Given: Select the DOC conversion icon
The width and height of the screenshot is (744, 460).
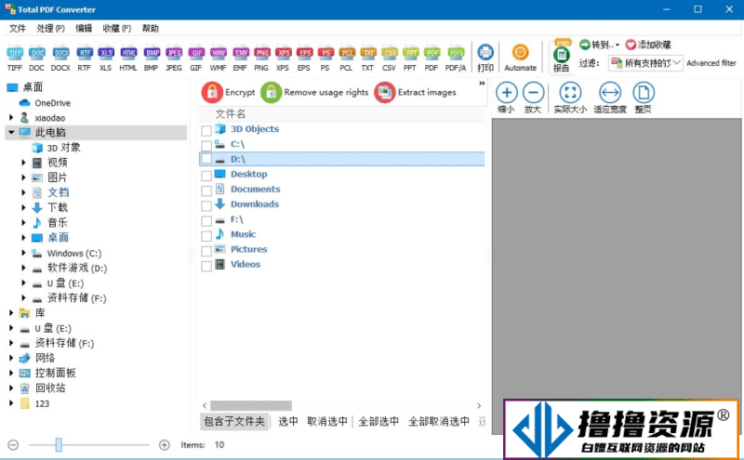Looking at the screenshot, I should [36, 59].
